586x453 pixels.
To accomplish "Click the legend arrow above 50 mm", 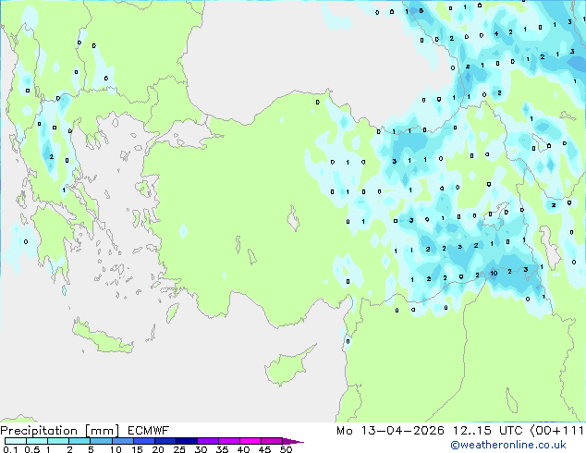I will 293,441.
